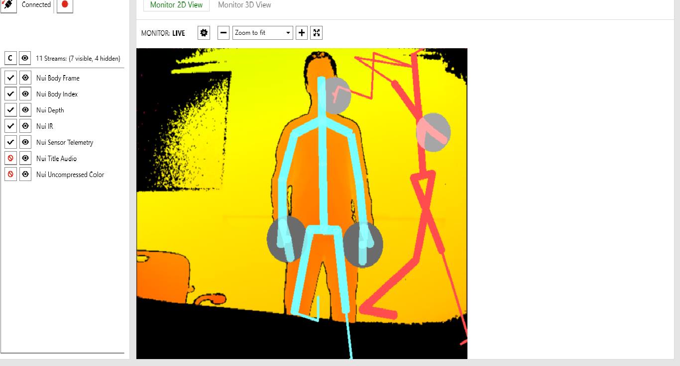Screen dimensions: 680x366
Task: Hide Nui Sensor Telemetry with eye icon
Action: click(25, 142)
